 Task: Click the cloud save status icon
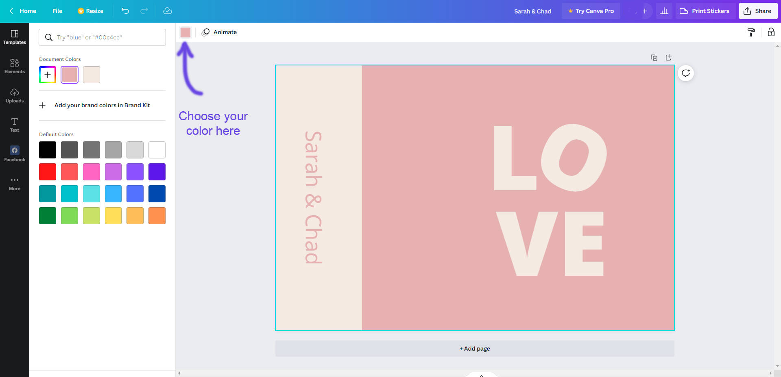(168, 11)
